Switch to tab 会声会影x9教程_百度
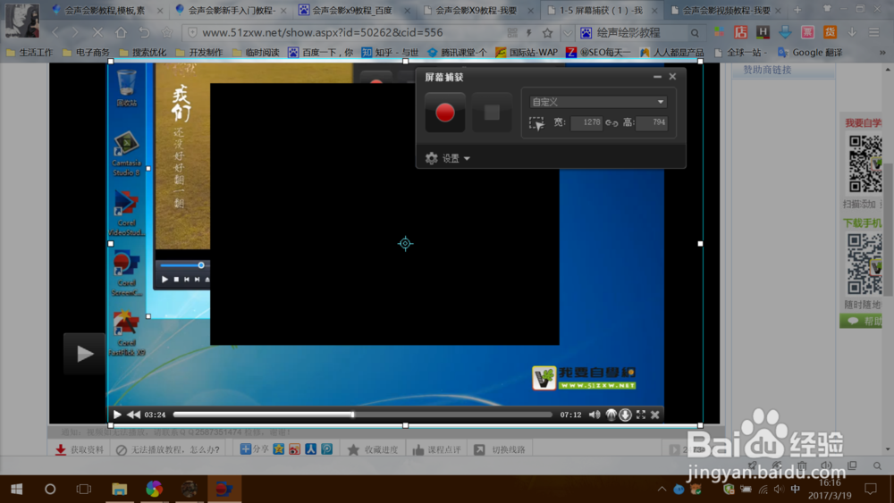The width and height of the screenshot is (894, 503). click(x=352, y=10)
